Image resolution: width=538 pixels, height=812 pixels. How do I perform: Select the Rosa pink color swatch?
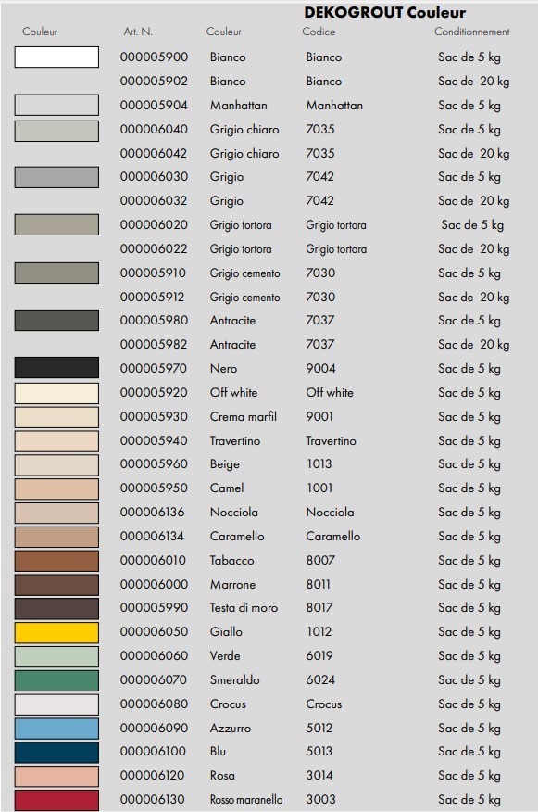(x=56, y=776)
